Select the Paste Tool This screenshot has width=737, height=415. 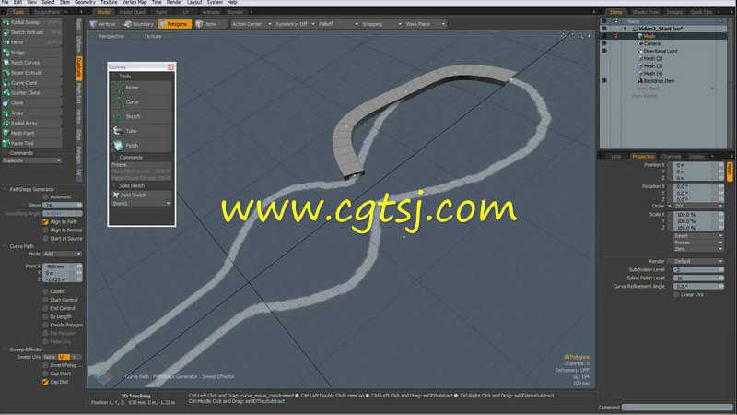pyautogui.click(x=31, y=144)
